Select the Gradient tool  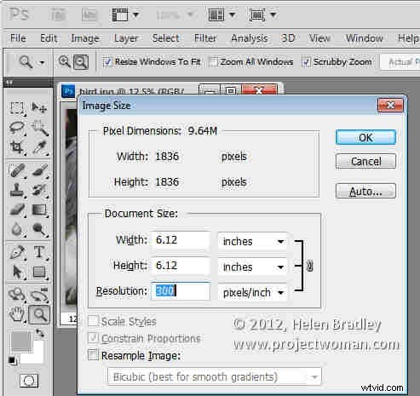point(39,209)
